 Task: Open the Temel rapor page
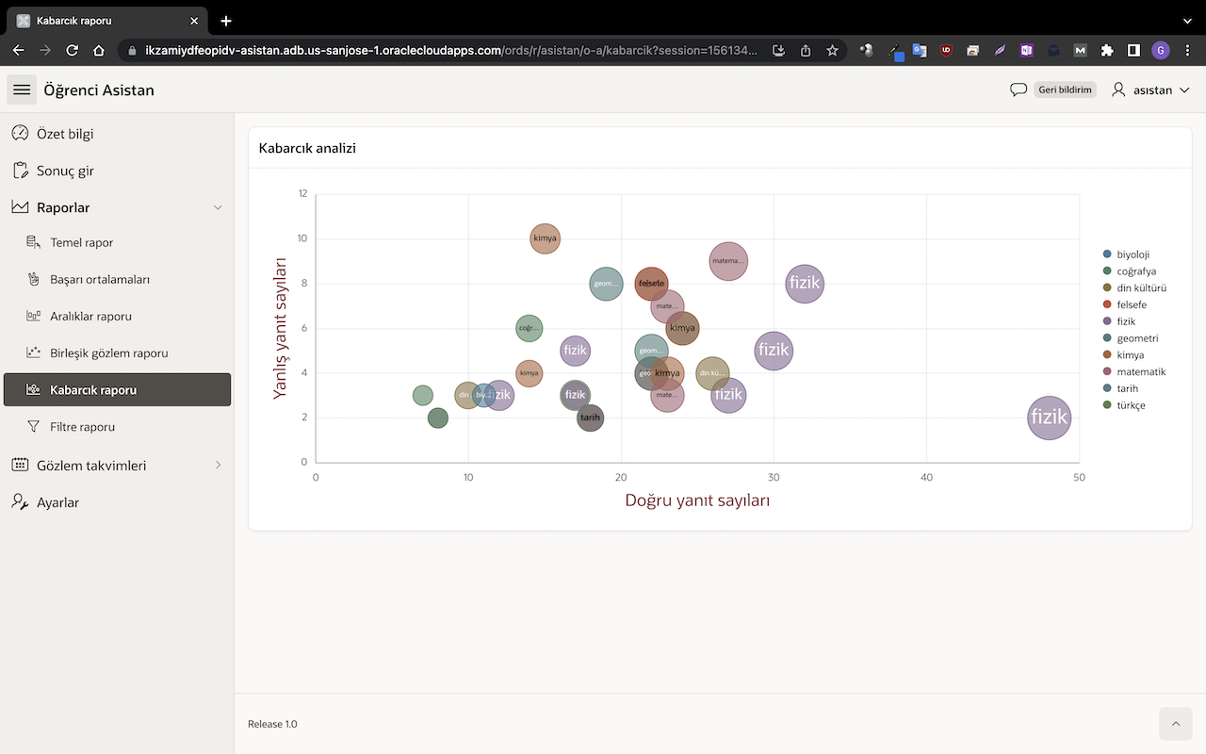[x=82, y=243]
